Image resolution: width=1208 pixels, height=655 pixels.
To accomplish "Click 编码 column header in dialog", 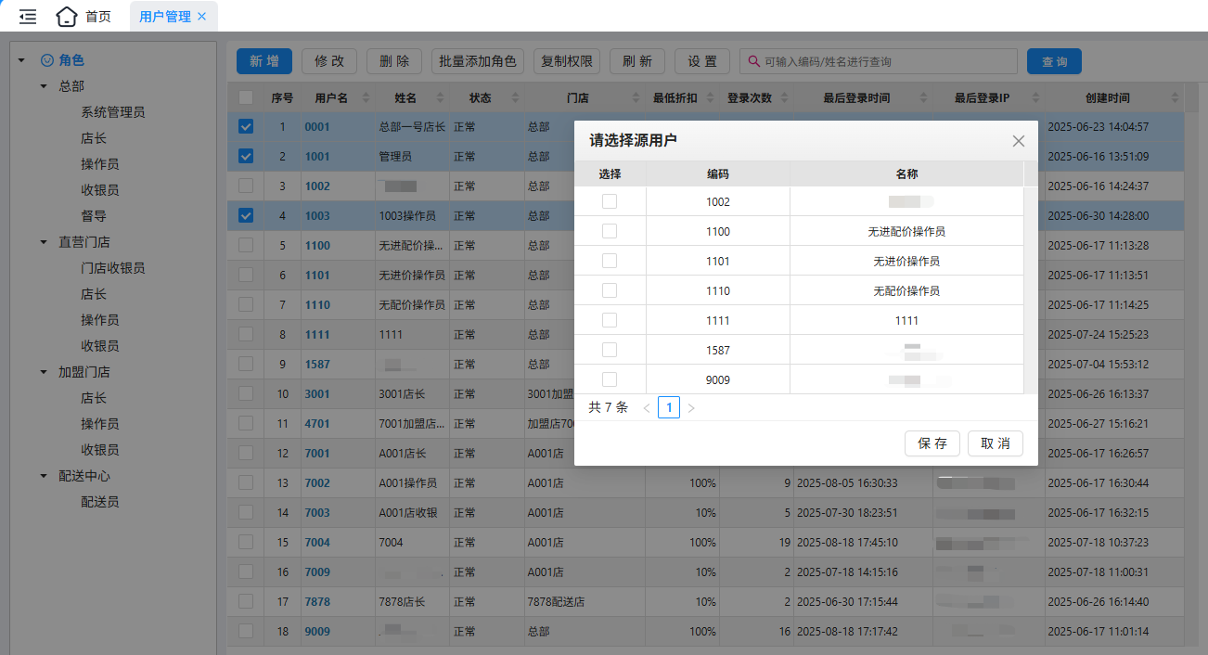I will tap(718, 173).
